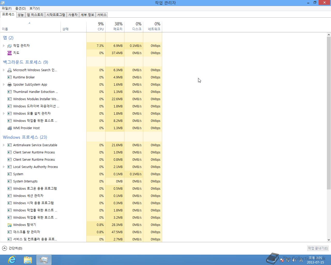Viewport: 331px width, 265px height.
Task: Click the 데스크톱 창 관리자 icon
Action: pyautogui.click(x=10, y=232)
